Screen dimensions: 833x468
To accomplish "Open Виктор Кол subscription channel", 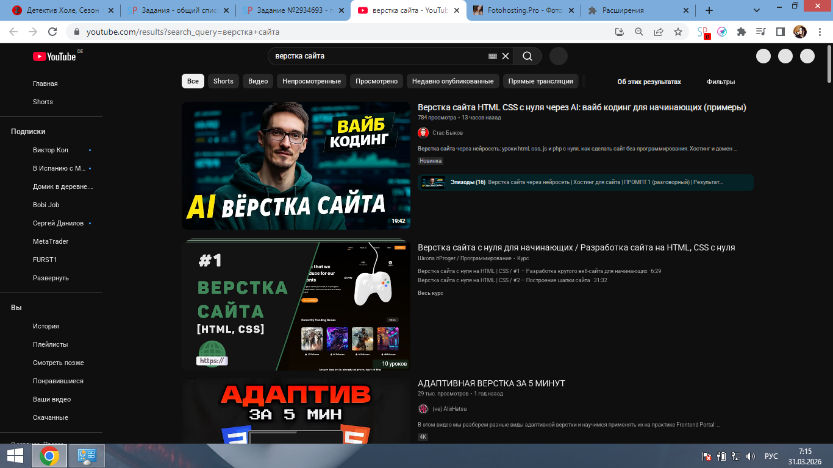I will click(51, 150).
